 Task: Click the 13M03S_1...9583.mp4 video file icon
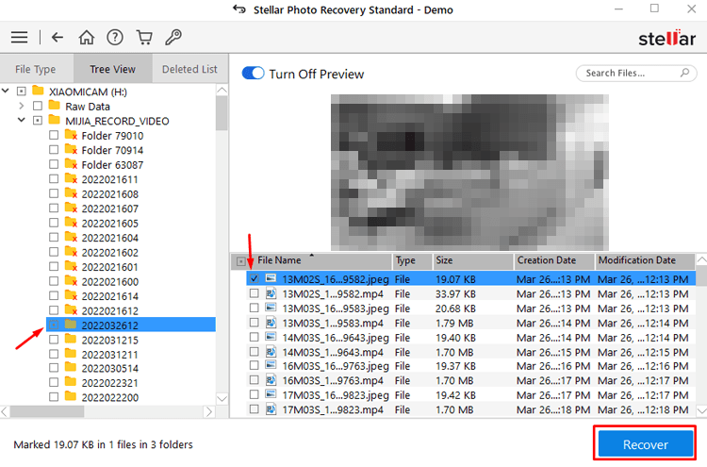[271, 323]
